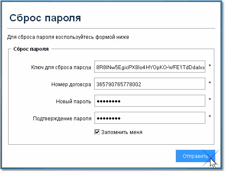Click the asterisk beside Подтверждение пароля field
Screen dimensions: 225x172
pos(210,117)
